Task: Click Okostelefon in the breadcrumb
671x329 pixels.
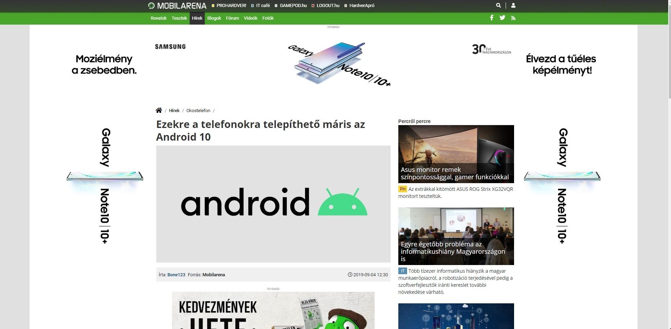Action: pos(198,110)
